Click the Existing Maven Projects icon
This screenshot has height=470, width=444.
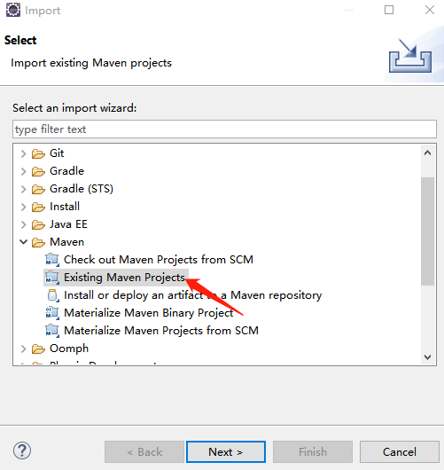coord(52,278)
